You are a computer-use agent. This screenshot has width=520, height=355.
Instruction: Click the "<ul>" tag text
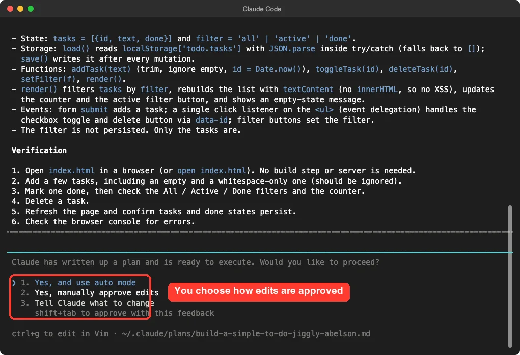pyautogui.click(x=324, y=110)
